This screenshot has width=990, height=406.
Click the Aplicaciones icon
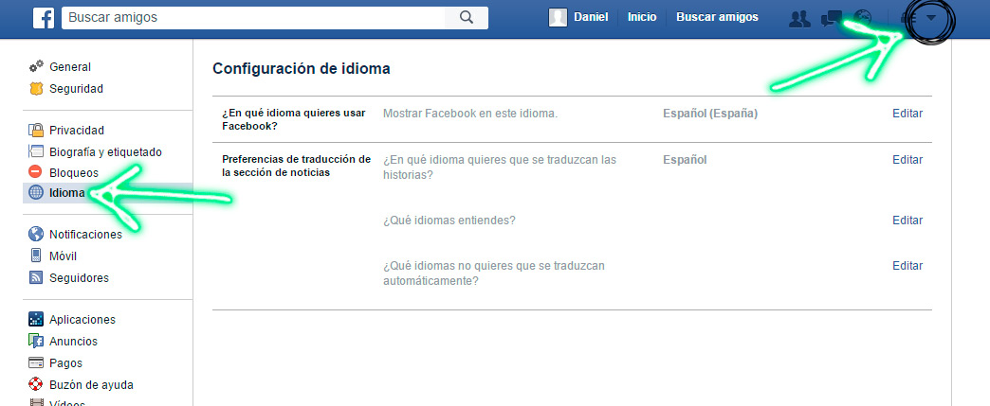pos(36,319)
